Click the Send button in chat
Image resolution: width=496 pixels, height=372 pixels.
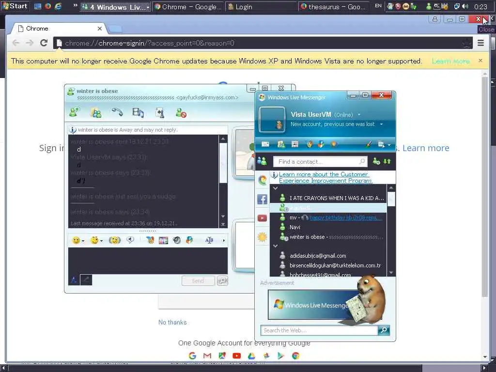(x=198, y=280)
